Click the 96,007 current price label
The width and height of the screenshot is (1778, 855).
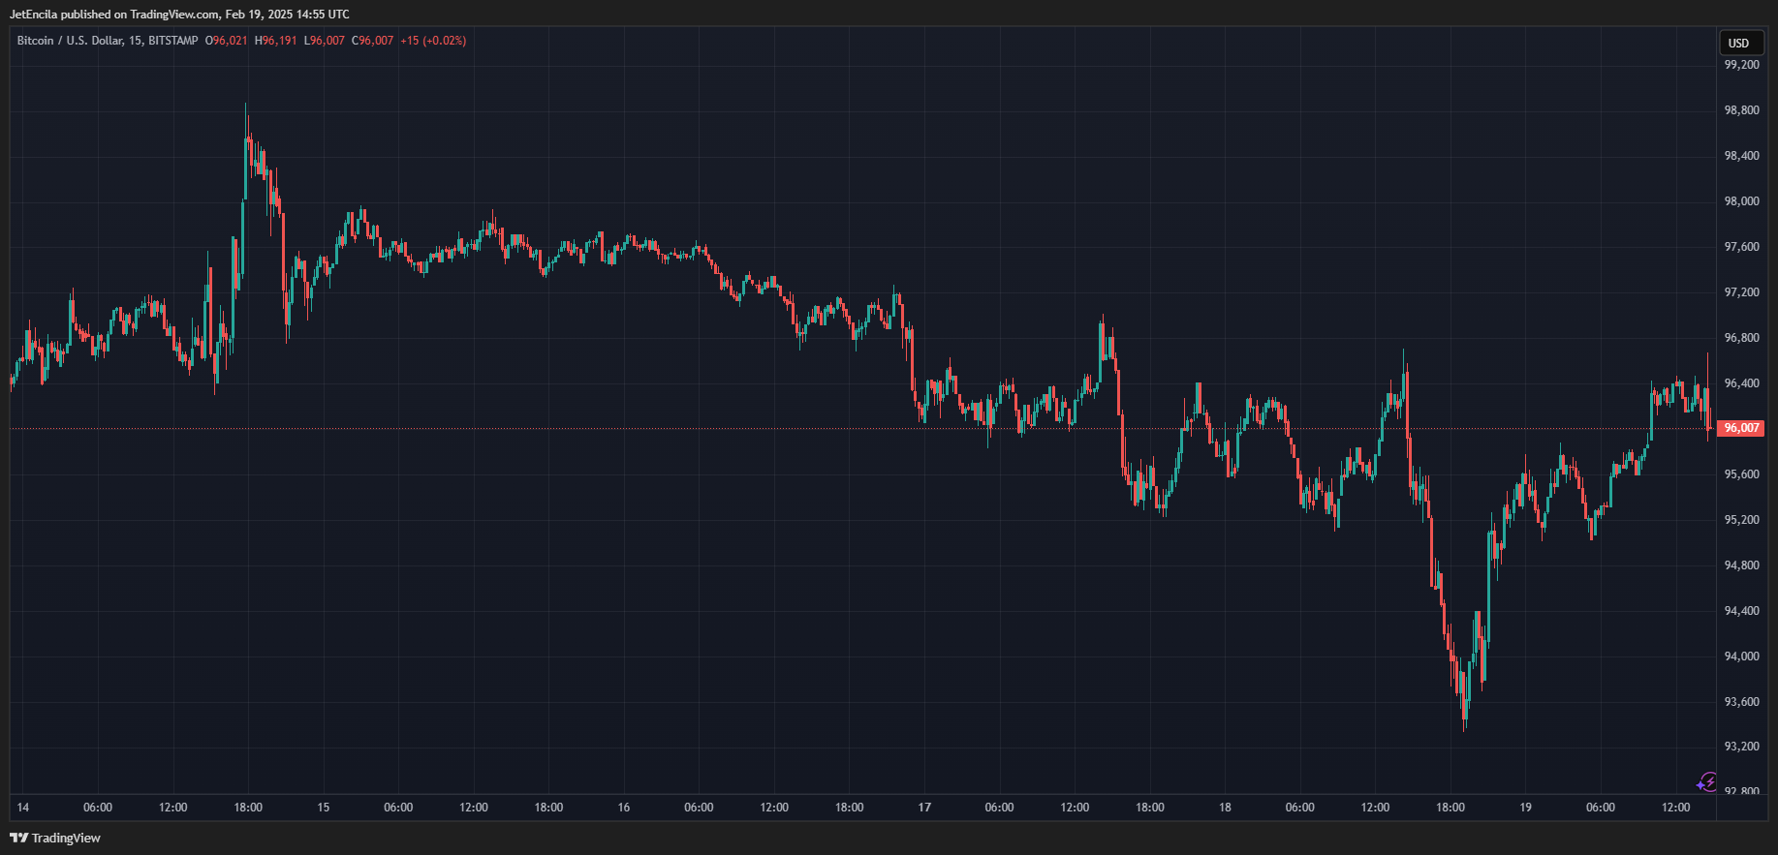[1741, 428]
